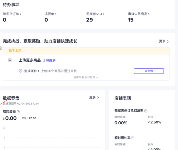Screen dimensions: 178x150
Task: Click the 待发货订单 count 0
Action: point(5,20)
